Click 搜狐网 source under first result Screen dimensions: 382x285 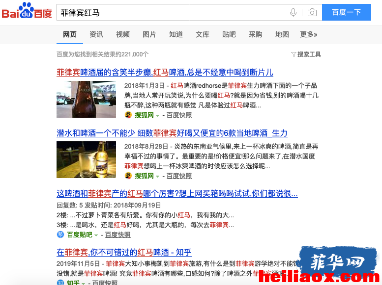pos(144,115)
